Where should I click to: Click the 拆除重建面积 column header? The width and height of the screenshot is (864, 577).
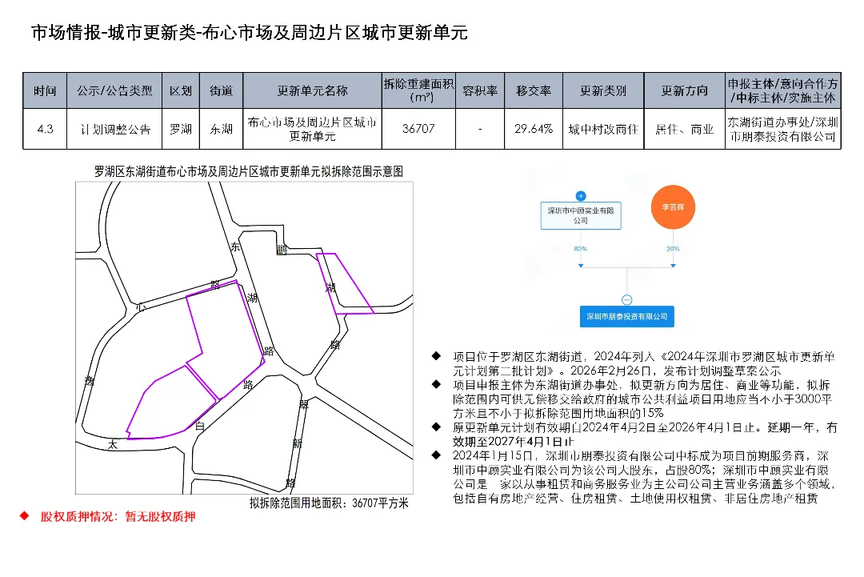coord(418,90)
